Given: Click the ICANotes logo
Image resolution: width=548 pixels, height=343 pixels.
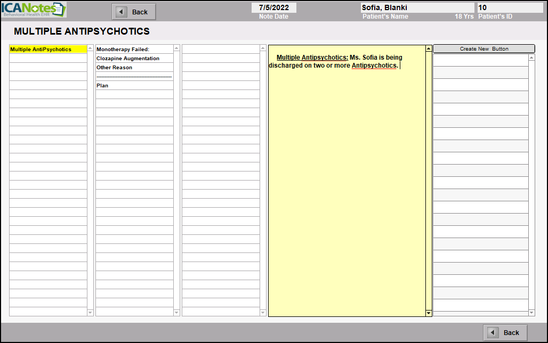Looking at the screenshot, I should click(34, 10).
